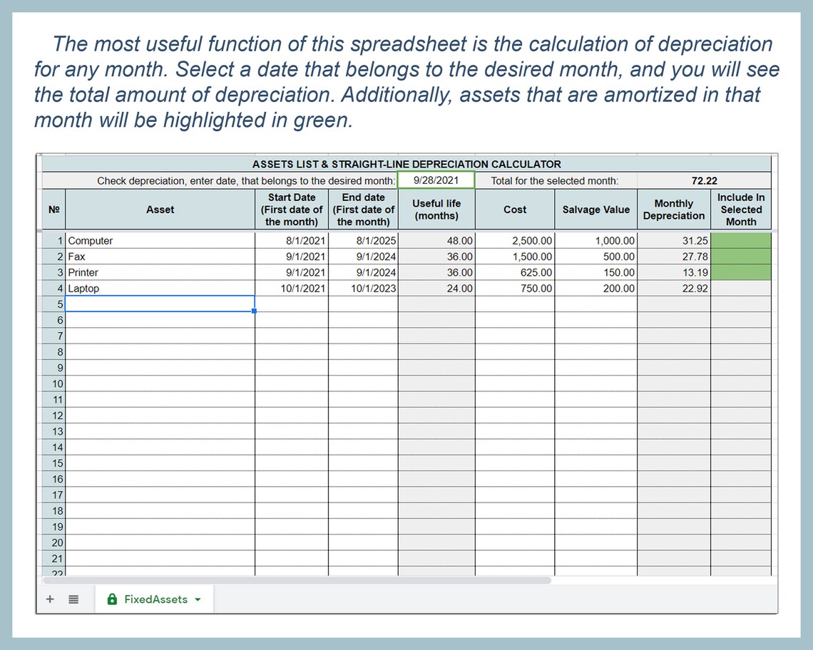Image resolution: width=813 pixels, height=650 pixels.
Task: Select the total 72.22 cell
Action: (x=705, y=180)
